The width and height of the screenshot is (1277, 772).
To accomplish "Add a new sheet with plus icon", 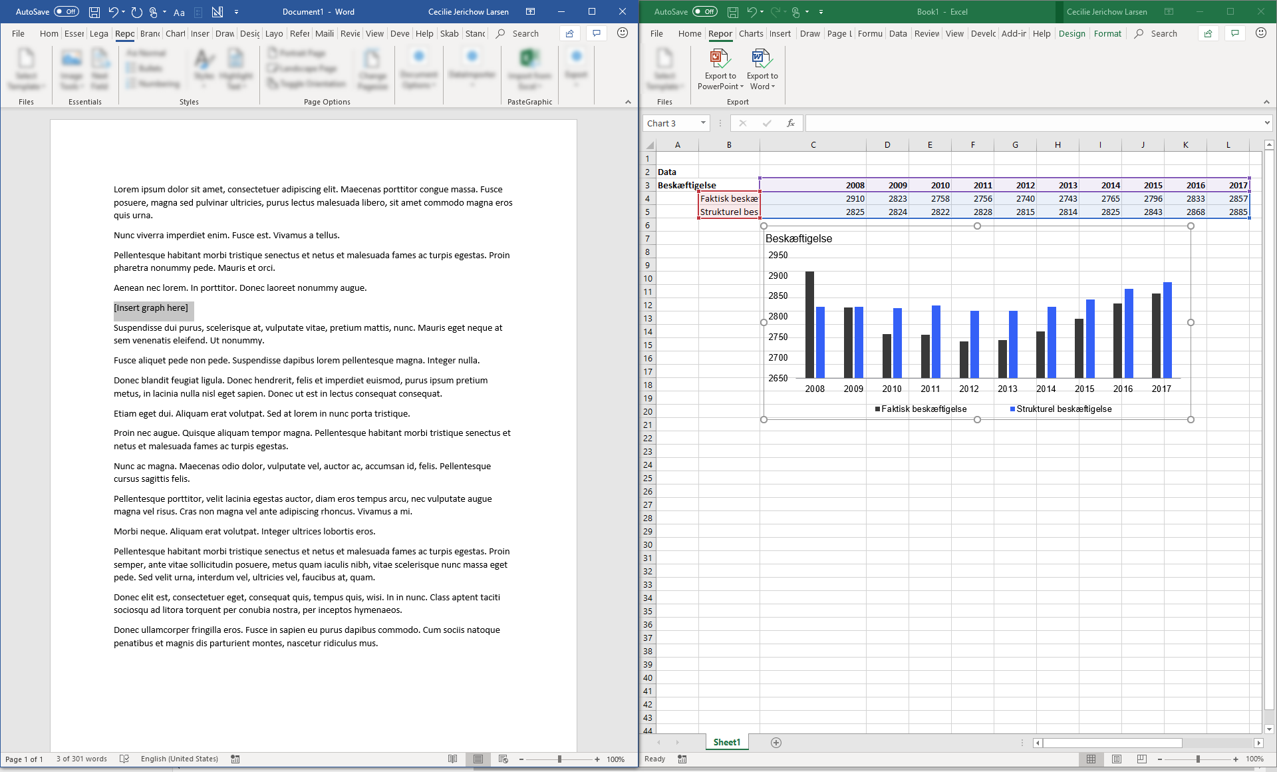I will click(x=776, y=743).
